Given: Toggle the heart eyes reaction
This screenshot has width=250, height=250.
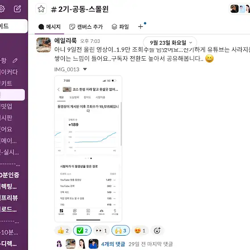Looking at the screenshot, I should tap(140, 230).
